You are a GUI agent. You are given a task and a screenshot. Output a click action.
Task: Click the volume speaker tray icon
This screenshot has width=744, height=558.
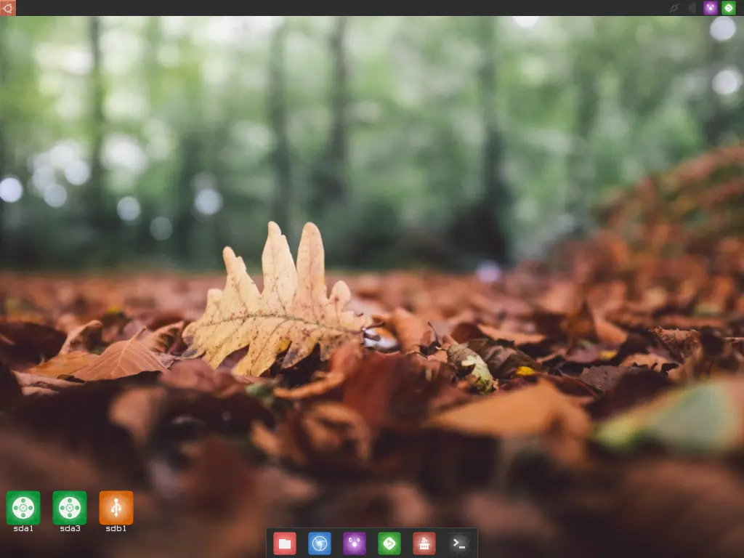(x=692, y=7)
